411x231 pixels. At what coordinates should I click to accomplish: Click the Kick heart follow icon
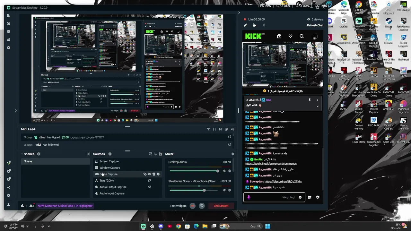tap(290, 36)
